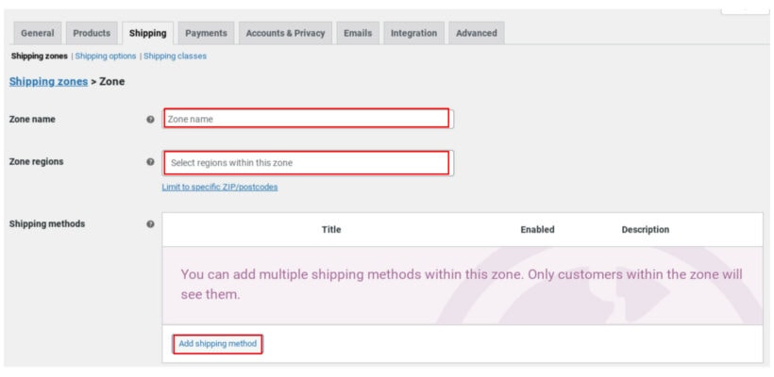Viewport: 774px width, 377px height.
Task: Focus the Zone name text field
Action: (308, 119)
